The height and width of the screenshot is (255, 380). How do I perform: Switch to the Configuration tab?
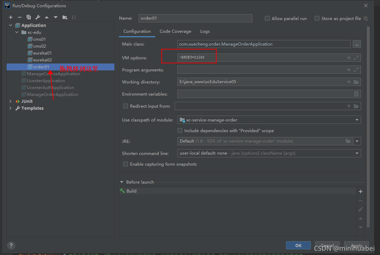[137, 31]
